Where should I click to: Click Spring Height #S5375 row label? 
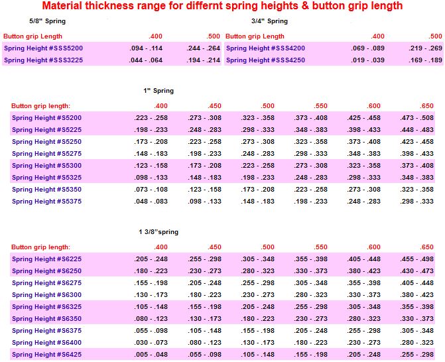[x=46, y=202]
